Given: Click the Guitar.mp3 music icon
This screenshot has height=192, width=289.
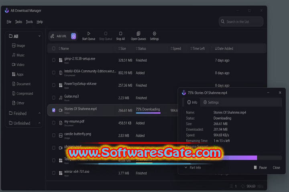Looking at the screenshot, I should [61, 98].
